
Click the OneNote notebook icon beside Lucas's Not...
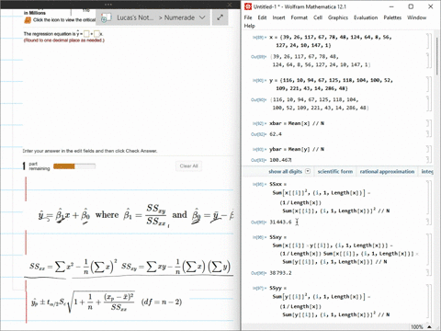(106, 17)
